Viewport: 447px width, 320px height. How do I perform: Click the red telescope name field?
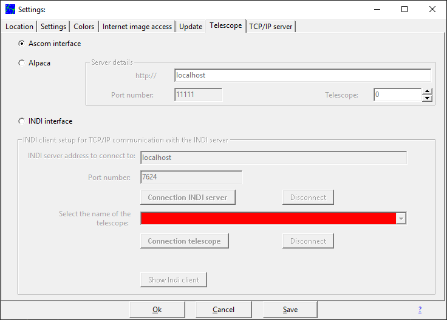click(268, 219)
